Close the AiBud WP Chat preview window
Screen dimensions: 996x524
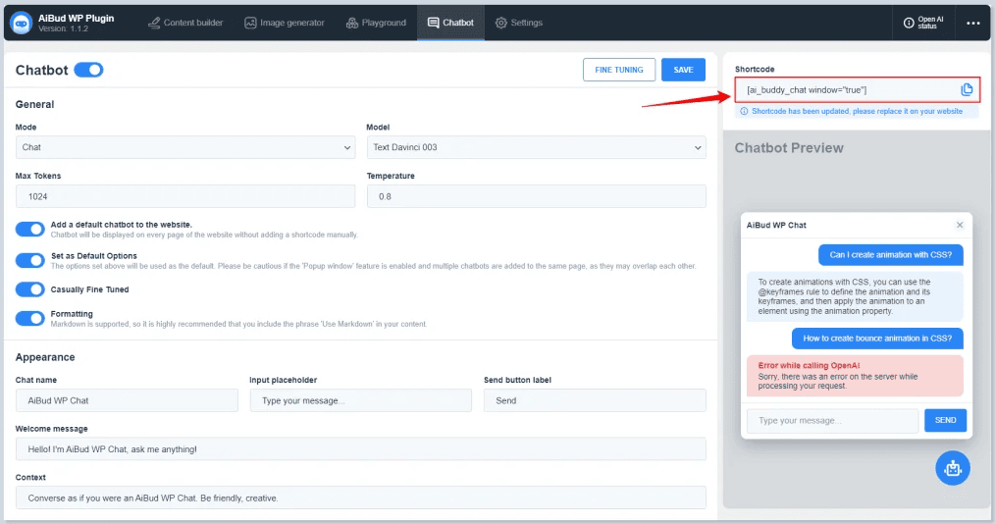960,225
